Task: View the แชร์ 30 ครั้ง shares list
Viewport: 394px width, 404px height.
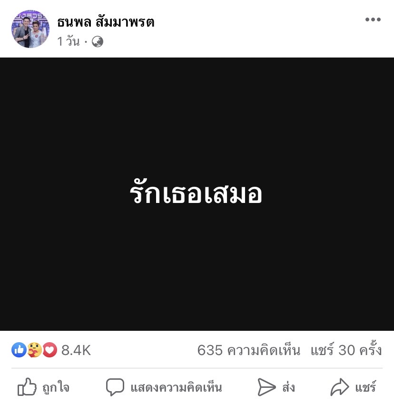Action: point(346,350)
